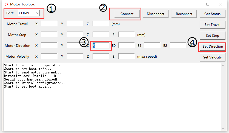Select the Motor Direction E2 input box
The width and height of the screenshot is (229, 133).
(178, 45)
